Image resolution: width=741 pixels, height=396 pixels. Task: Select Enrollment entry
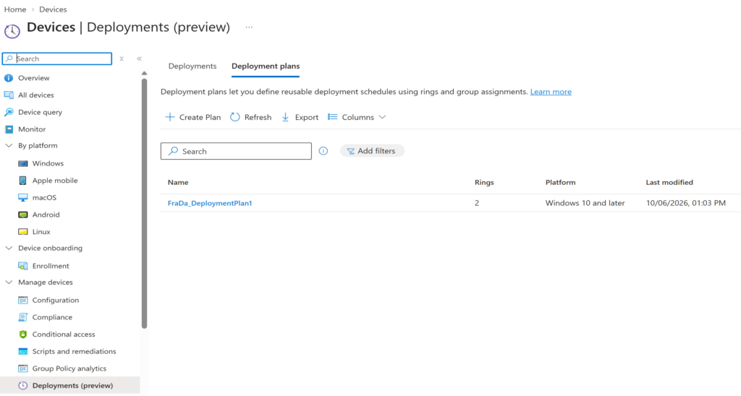(x=51, y=266)
